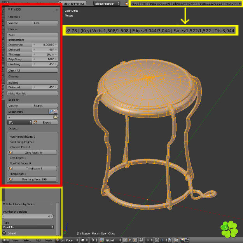Run the Intersections check
The image size is (243, 243).
click(32, 40)
